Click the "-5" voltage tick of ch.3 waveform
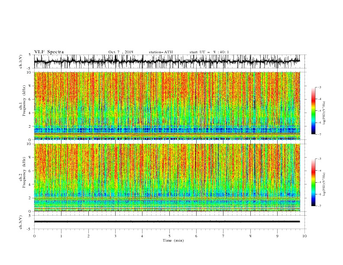 click(x=29, y=229)
